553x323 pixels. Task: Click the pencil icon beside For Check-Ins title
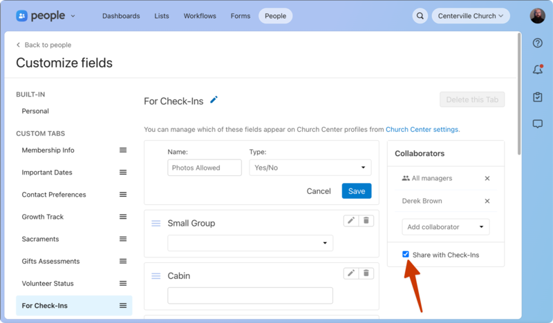click(x=214, y=100)
